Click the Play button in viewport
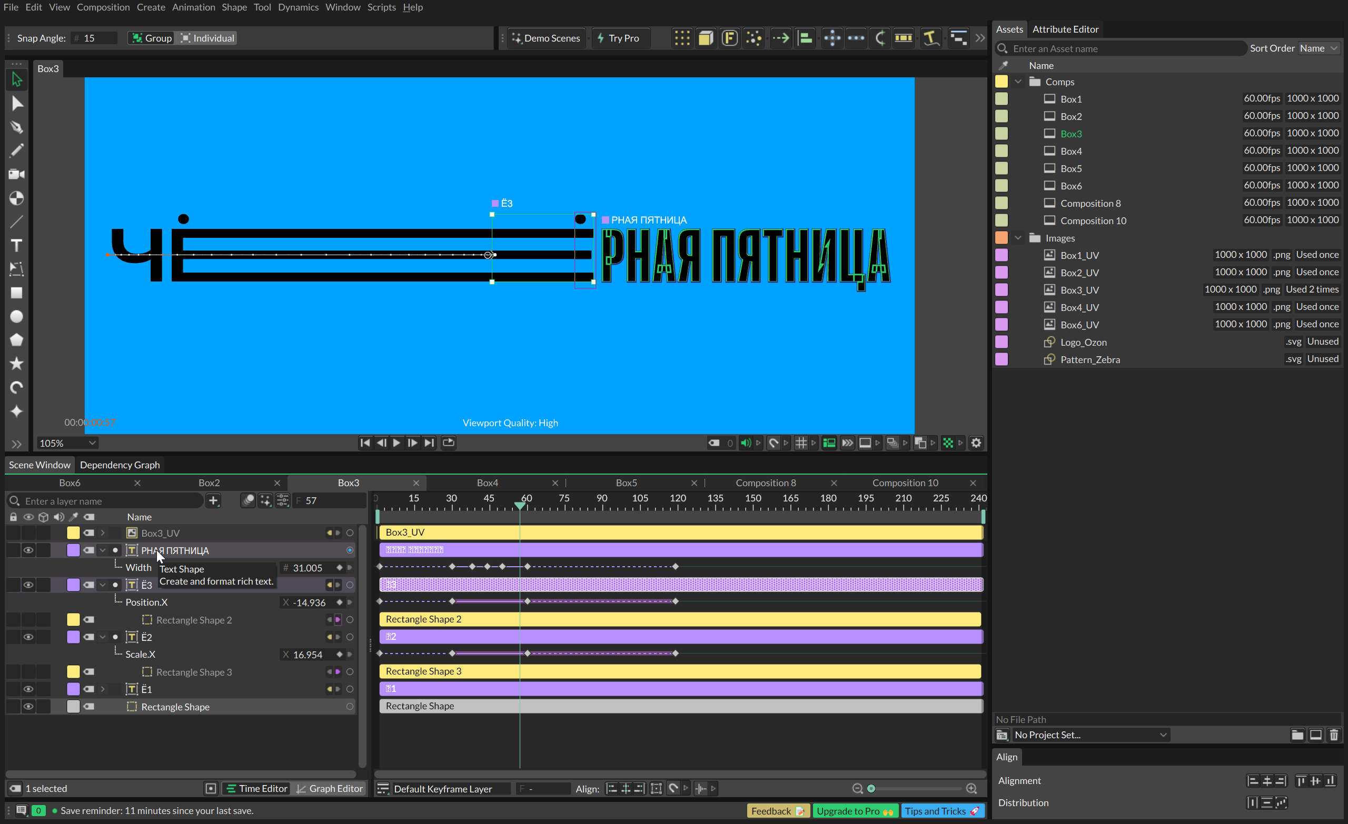The image size is (1348, 824). tap(397, 443)
